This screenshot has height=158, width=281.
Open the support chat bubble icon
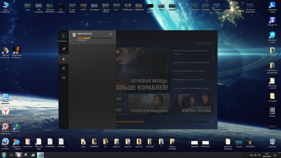pos(64,78)
